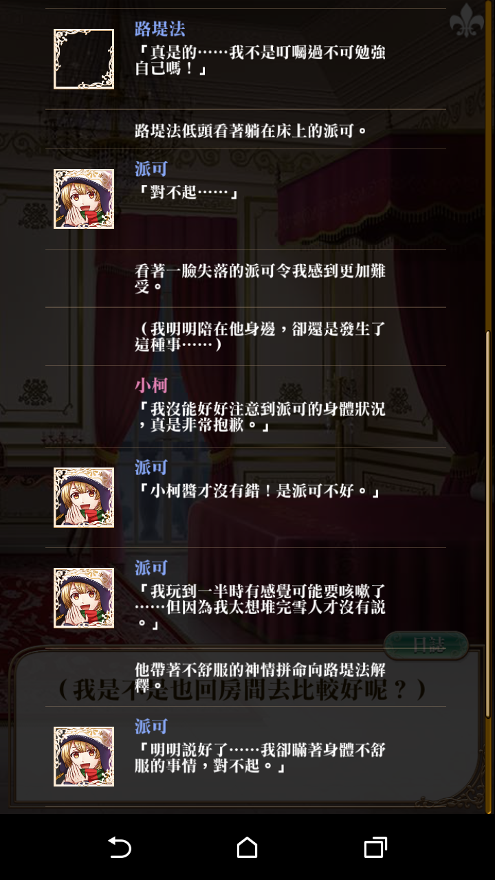Click the fleur-de-lis emblem at top corner
The width and height of the screenshot is (495, 880).
[467, 24]
